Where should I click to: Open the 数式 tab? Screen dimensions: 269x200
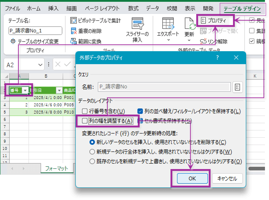[x=133, y=8]
